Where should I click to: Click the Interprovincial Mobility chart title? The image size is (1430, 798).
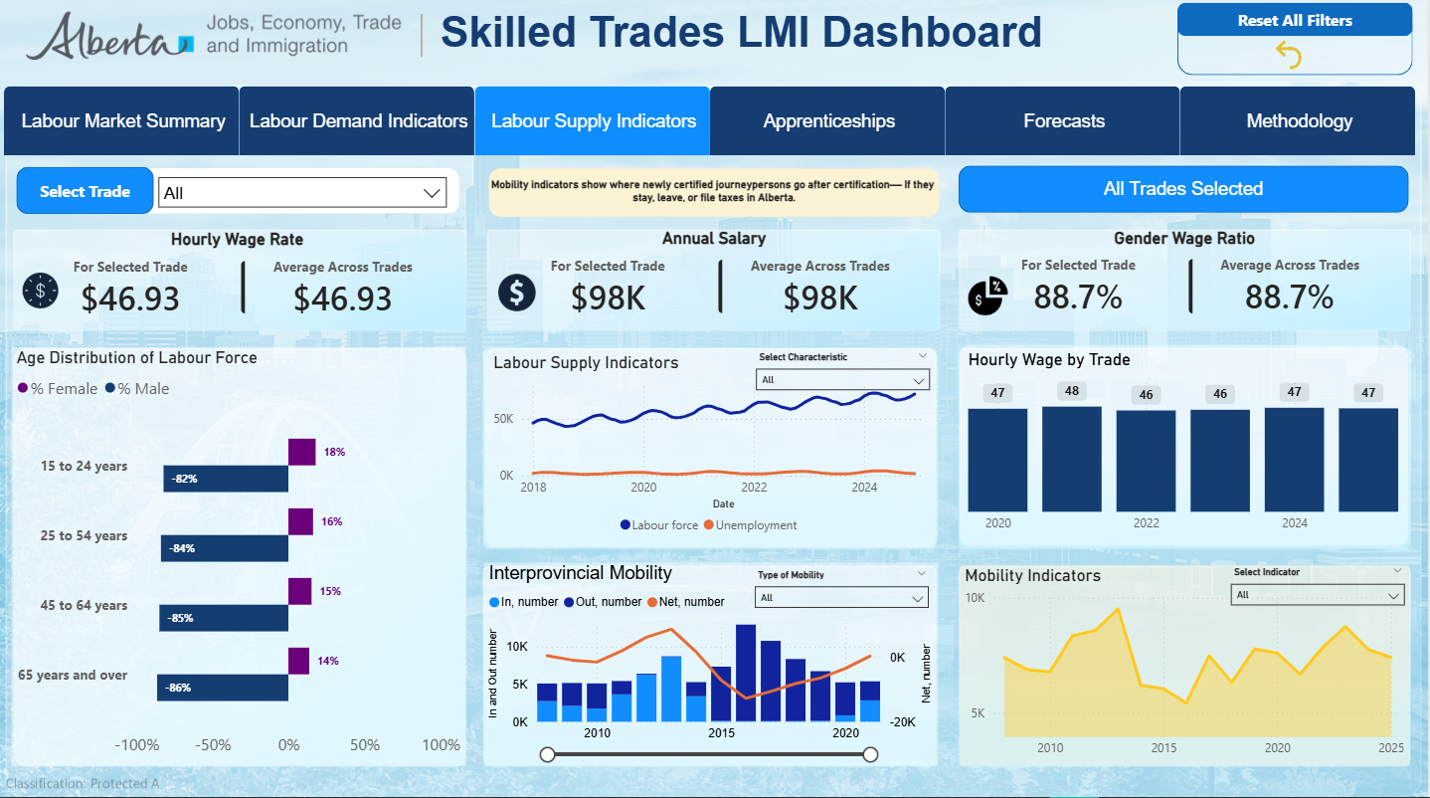[x=581, y=573]
